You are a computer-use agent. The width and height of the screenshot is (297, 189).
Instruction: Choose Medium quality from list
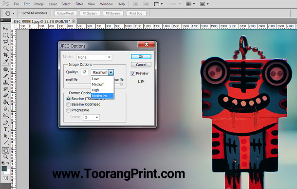tap(102, 84)
